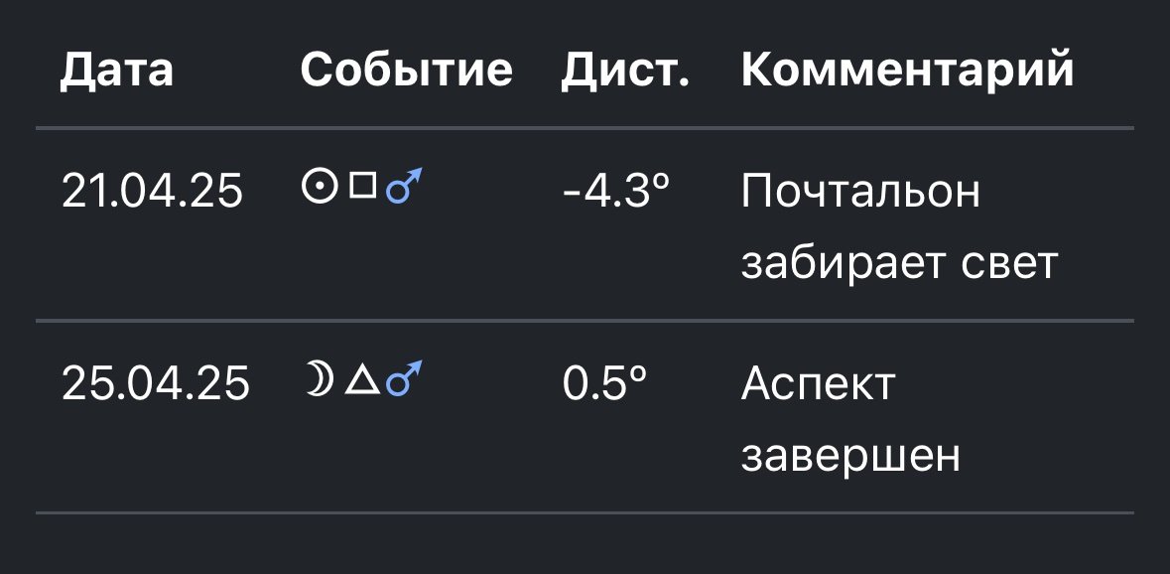The image size is (1170, 574).
Task: Click the Mars symbol in 21.04.25 row
Action: click(404, 186)
